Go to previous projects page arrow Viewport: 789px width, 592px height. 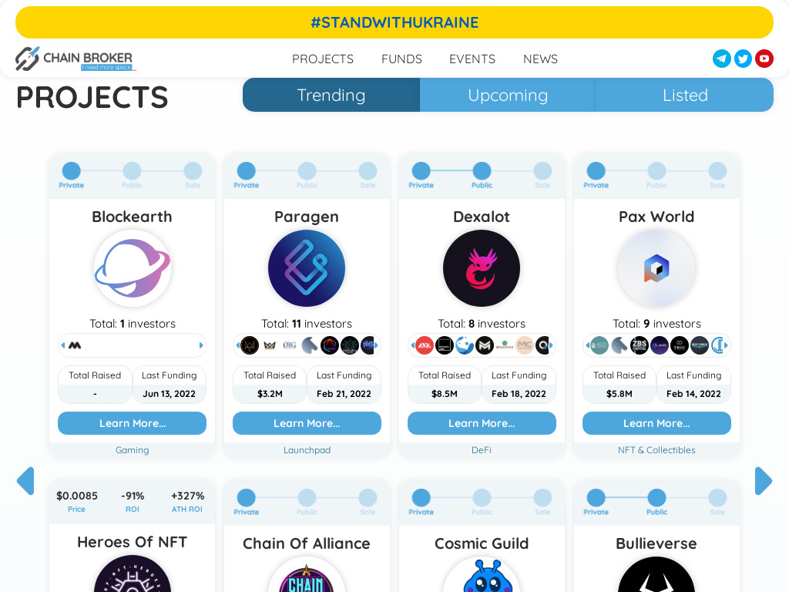(x=25, y=481)
